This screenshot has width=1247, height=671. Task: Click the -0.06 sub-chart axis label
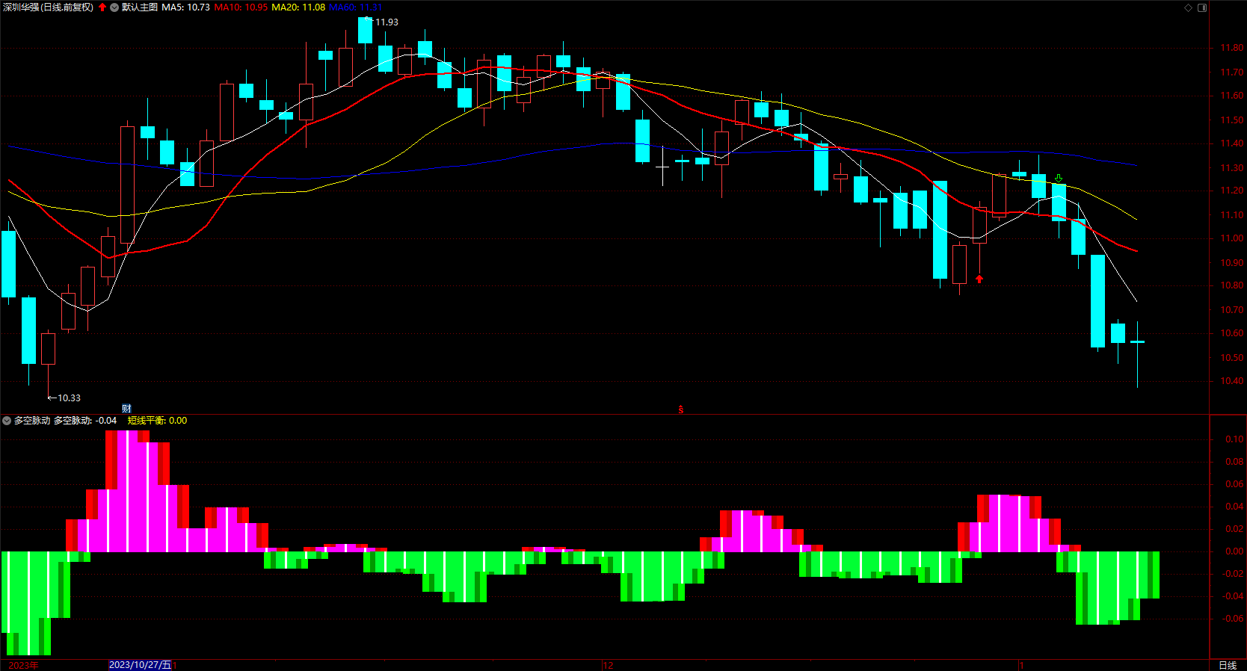tap(1233, 619)
